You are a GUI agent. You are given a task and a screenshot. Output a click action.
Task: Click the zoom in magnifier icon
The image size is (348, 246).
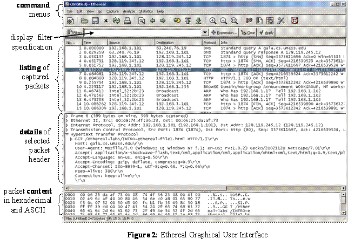point(212,20)
